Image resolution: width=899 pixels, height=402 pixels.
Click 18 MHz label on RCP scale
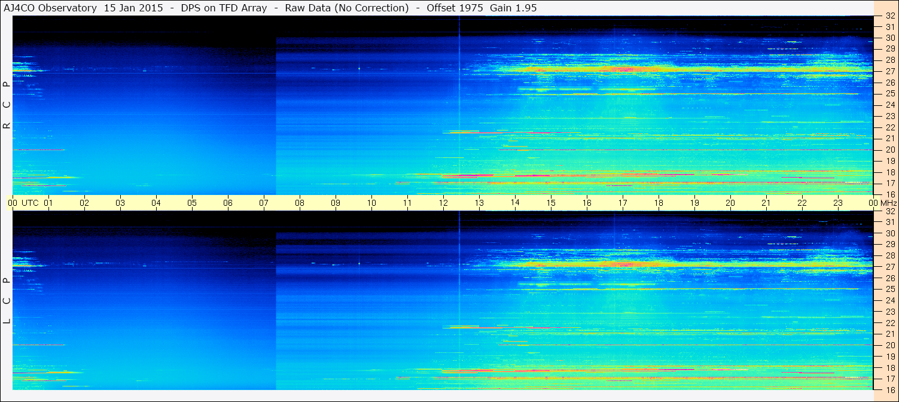pyautogui.click(x=890, y=172)
